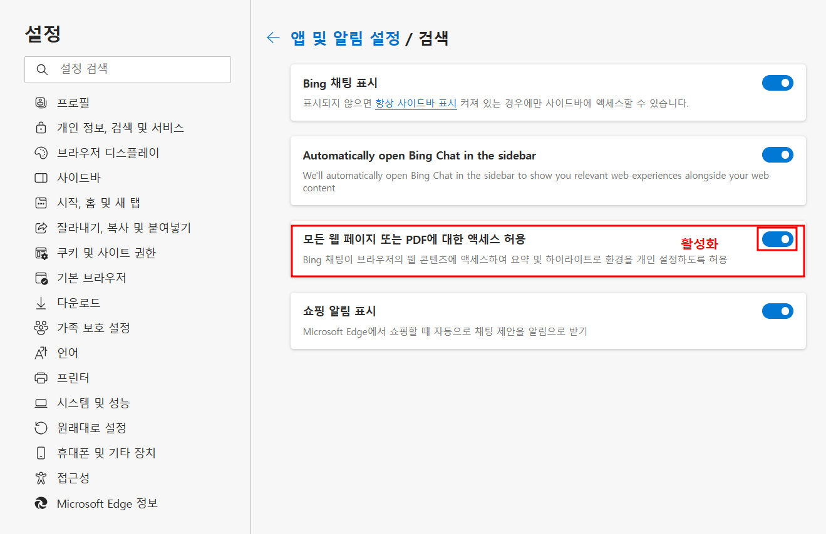Open Microsoft Edge 정보 page
This screenshot has height=534, width=826.
[x=107, y=503]
